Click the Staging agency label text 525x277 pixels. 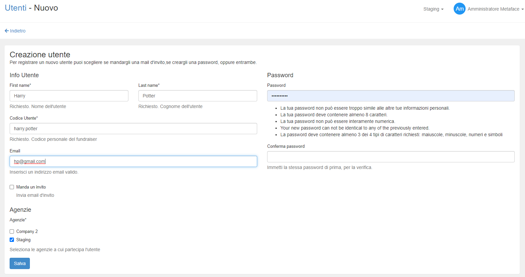click(x=23, y=240)
